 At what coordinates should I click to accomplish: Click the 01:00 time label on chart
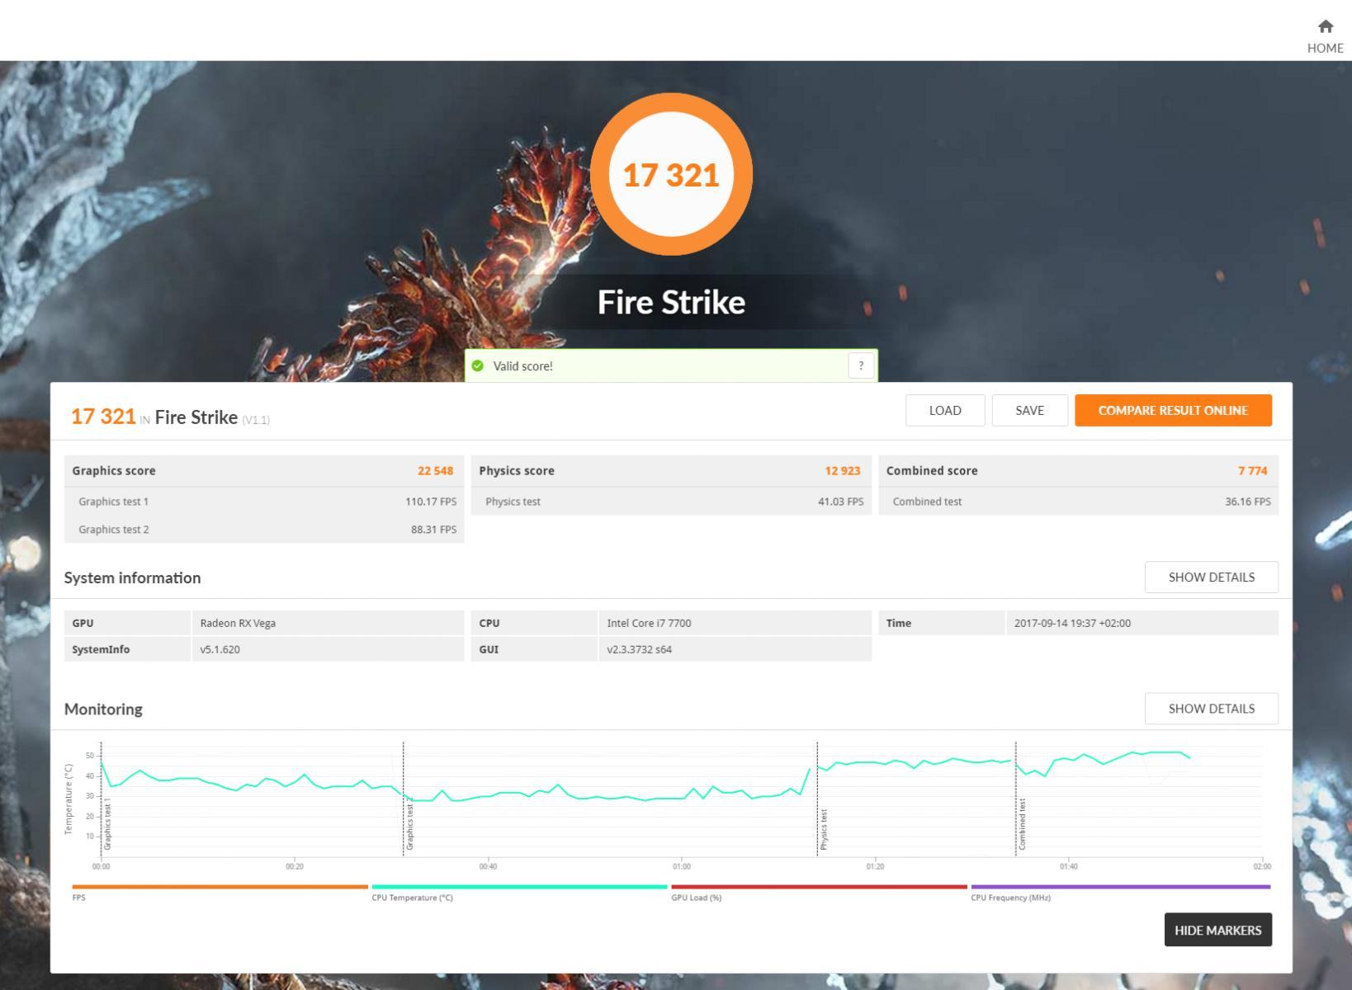coord(681,866)
